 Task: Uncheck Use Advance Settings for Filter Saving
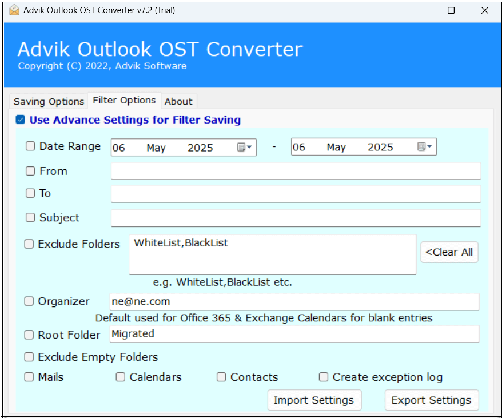pyautogui.click(x=21, y=120)
